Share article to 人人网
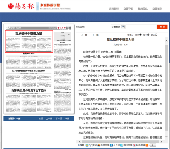The image size is (170, 149). tap(115, 145)
